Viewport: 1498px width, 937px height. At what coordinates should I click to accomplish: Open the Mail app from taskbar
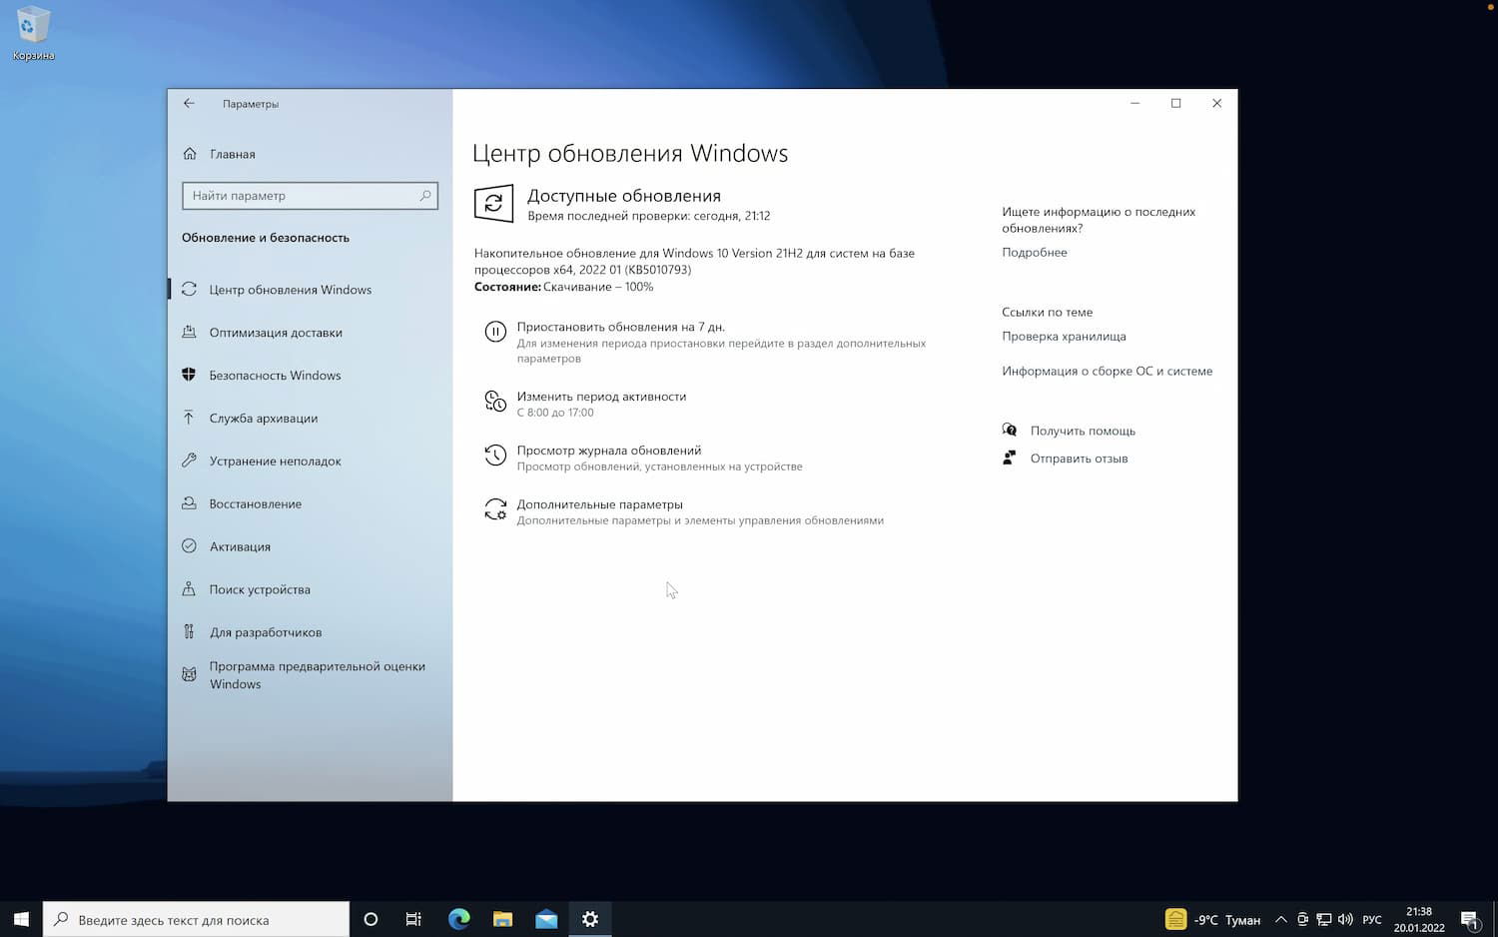coord(546,919)
